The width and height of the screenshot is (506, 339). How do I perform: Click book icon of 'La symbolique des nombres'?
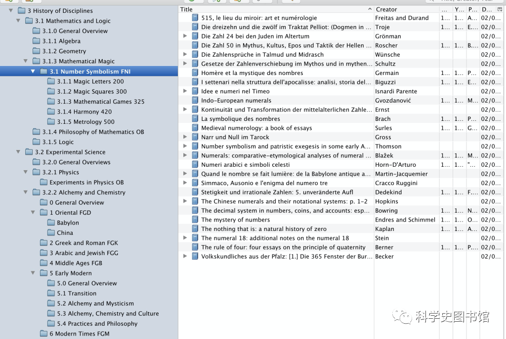click(195, 118)
